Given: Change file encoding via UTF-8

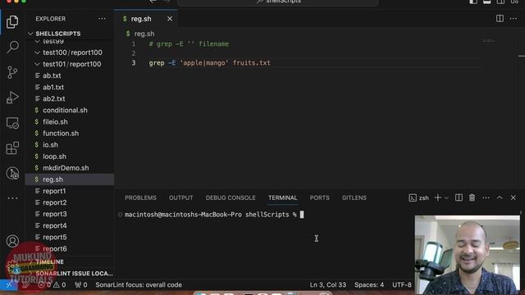Looking at the screenshot, I should coord(402,285).
